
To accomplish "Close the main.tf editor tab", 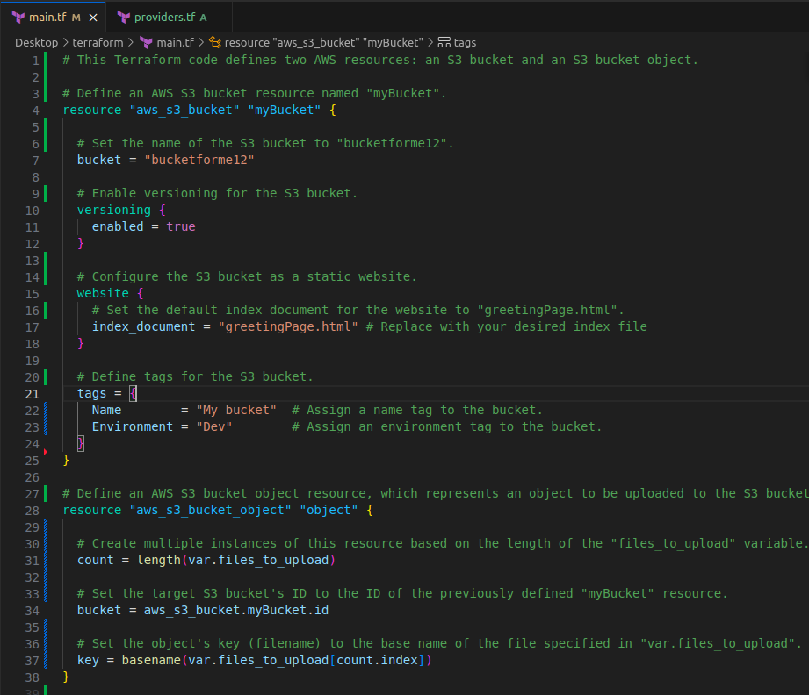I will point(93,18).
